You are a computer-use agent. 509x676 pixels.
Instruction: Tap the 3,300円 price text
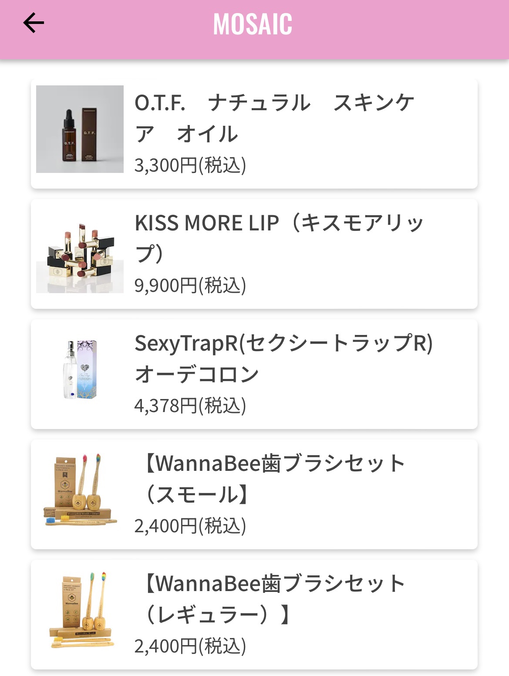click(x=190, y=166)
